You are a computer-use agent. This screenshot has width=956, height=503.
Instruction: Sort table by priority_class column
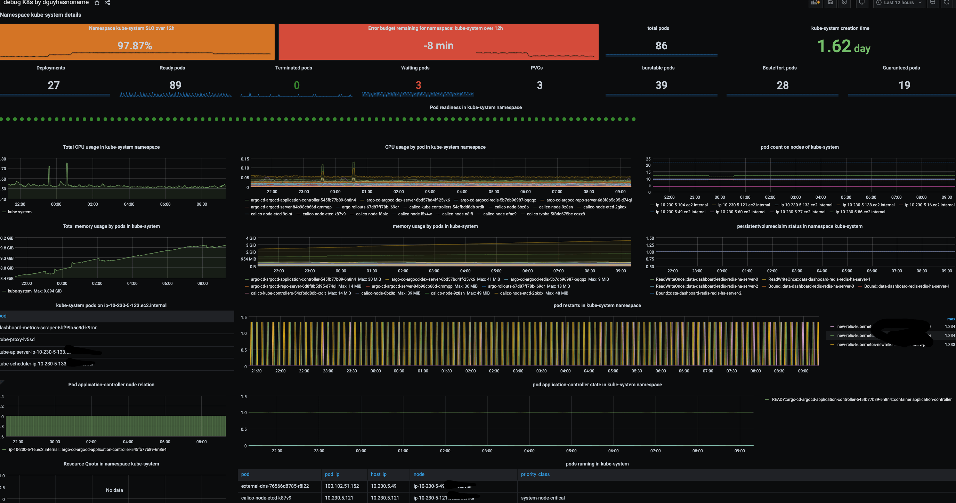pos(535,474)
